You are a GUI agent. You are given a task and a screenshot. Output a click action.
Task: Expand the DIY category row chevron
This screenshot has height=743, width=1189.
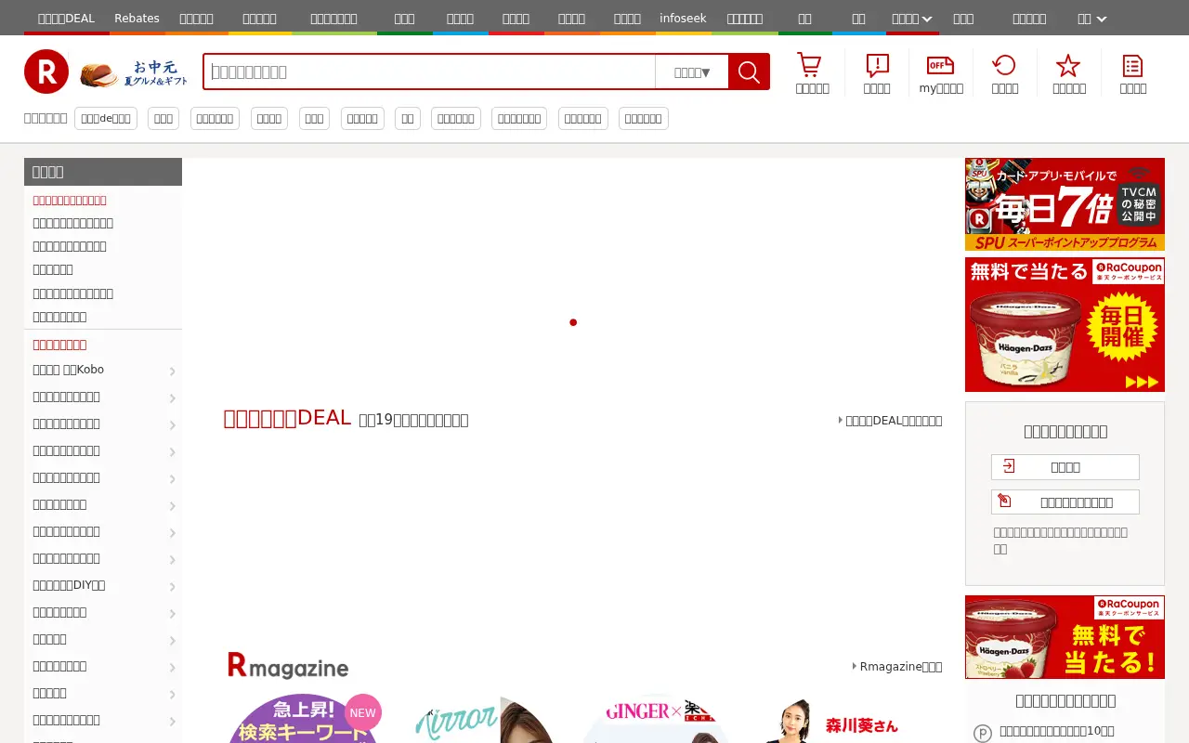tap(173, 587)
